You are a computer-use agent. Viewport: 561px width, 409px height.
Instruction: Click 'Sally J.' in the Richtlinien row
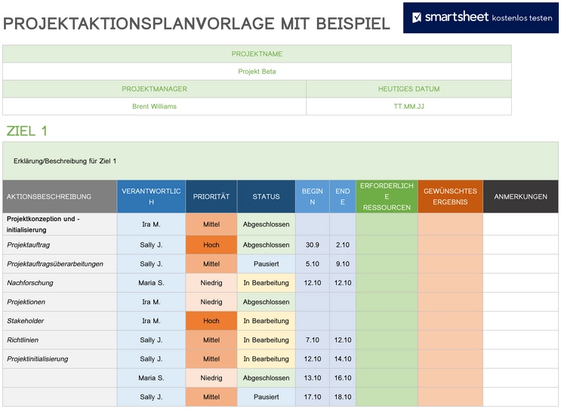coord(151,340)
